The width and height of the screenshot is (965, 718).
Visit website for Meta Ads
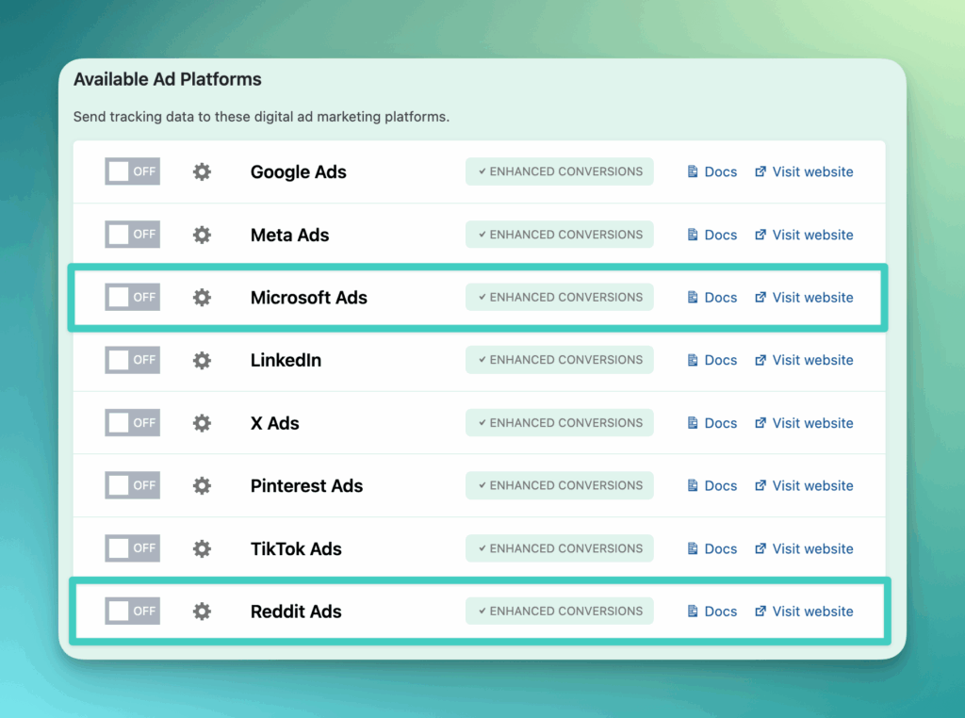[804, 235]
